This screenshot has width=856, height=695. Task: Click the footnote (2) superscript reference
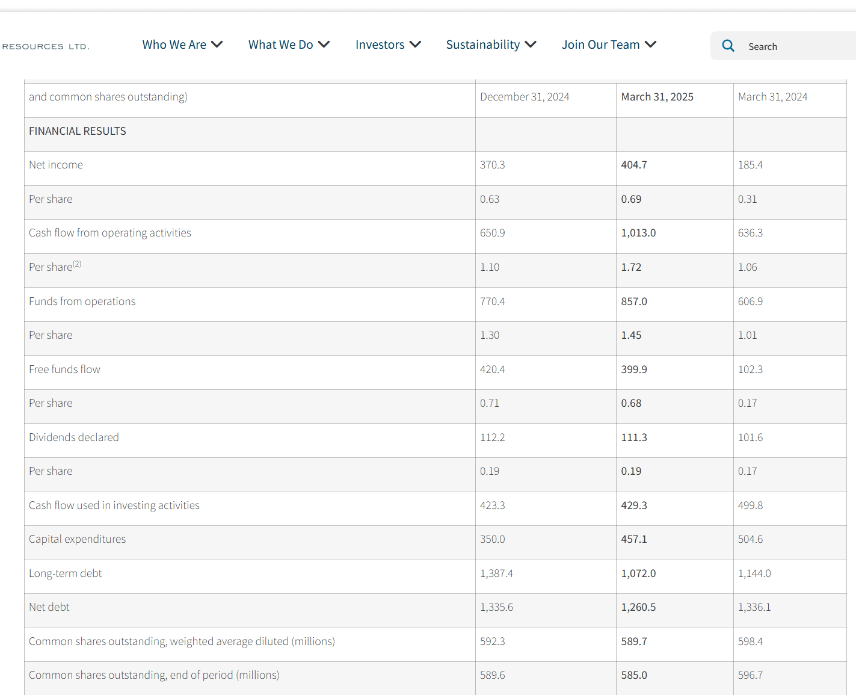[x=77, y=264]
